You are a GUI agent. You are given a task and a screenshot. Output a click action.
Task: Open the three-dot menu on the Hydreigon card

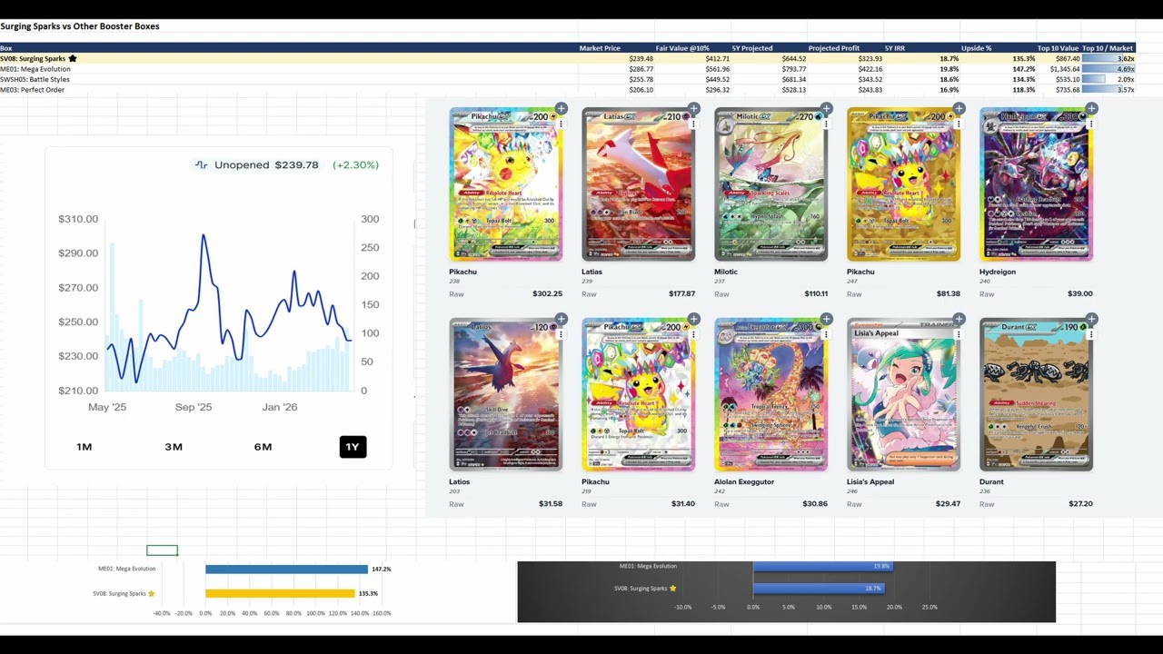click(x=1092, y=124)
